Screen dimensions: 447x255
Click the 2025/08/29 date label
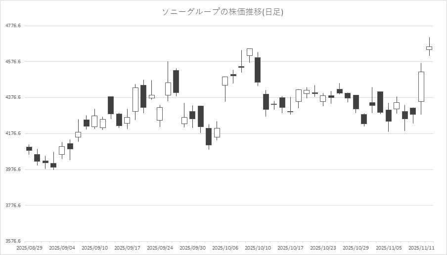(x=29, y=248)
